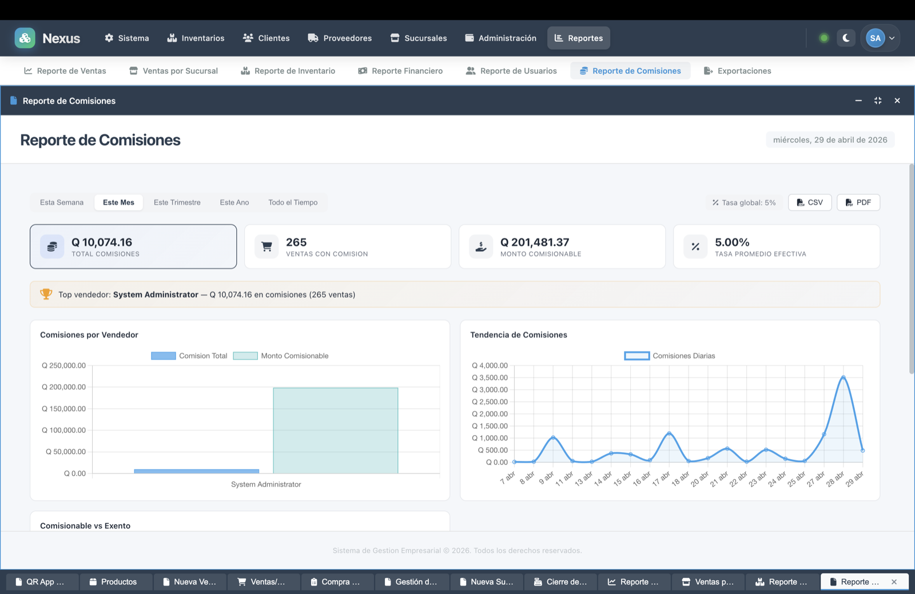The image size is (915, 594).
Task: Click the Nexus logo icon
Action: click(x=25, y=38)
